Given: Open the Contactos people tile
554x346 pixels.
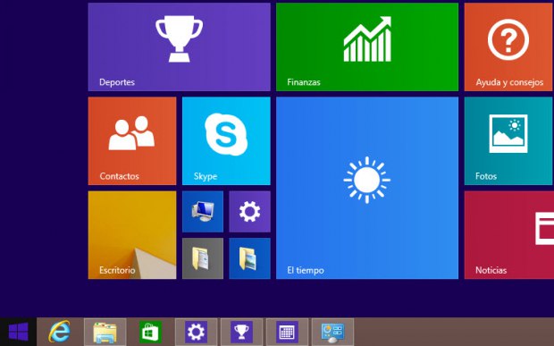Looking at the screenshot, I should [132, 141].
